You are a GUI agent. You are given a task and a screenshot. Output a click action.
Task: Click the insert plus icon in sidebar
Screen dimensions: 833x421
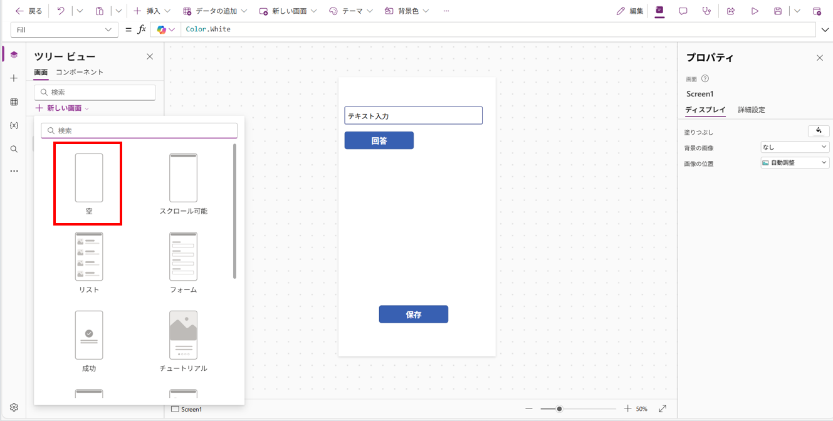pyautogui.click(x=14, y=78)
